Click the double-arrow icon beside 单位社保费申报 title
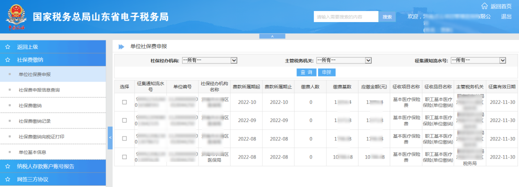 click(x=122, y=47)
